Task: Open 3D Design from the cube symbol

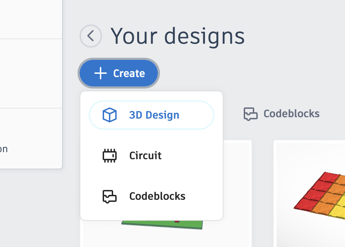Action: 109,115
